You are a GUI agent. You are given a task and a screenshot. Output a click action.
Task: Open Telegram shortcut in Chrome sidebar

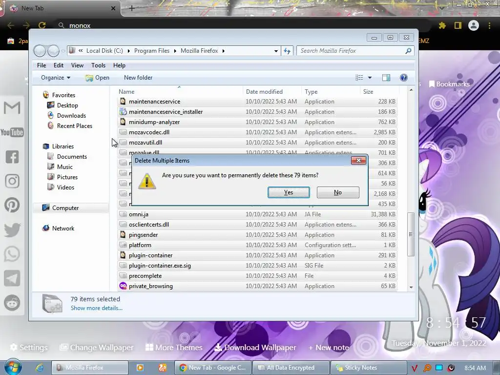point(12,278)
